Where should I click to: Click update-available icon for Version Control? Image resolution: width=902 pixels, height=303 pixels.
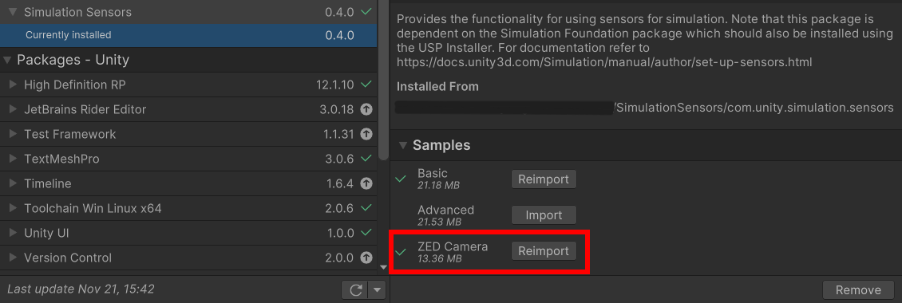(x=366, y=258)
